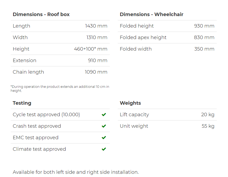Click the Testing section heading
Viewport: 228px width, 177px height.
point(22,103)
